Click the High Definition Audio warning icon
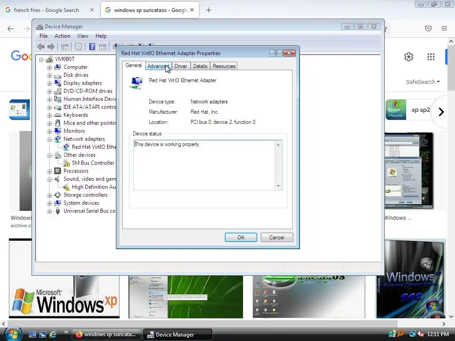 coord(67,187)
